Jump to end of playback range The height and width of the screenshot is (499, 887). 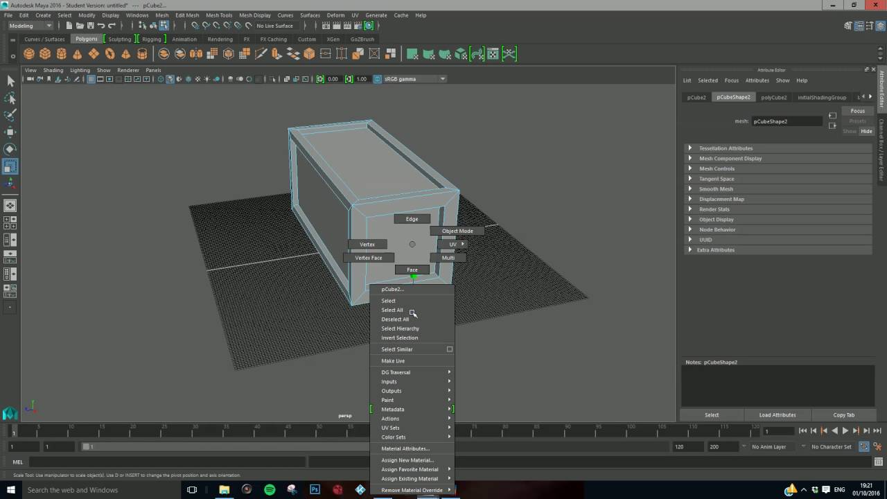tap(877, 430)
